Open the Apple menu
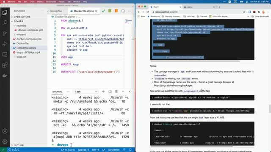 coord(4,2)
